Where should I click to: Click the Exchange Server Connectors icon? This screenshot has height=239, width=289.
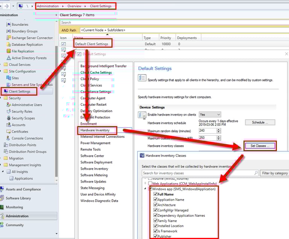[x=9, y=38]
